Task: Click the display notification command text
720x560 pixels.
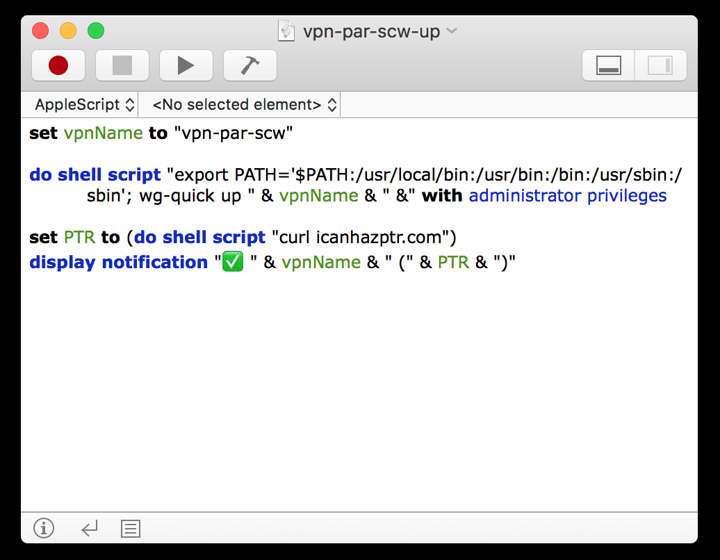Action: coord(118,263)
